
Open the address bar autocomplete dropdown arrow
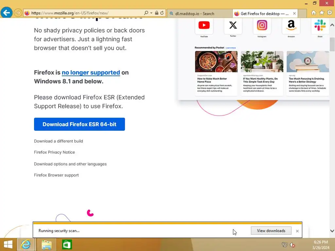pyautogui.click(x=151, y=13)
